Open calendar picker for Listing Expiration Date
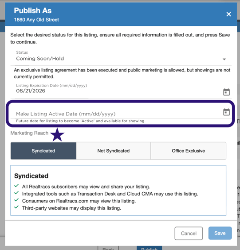The height and width of the screenshot is (250, 240). pyautogui.click(x=226, y=92)
